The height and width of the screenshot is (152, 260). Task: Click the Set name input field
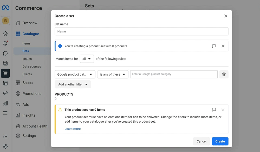coord(141,31)
